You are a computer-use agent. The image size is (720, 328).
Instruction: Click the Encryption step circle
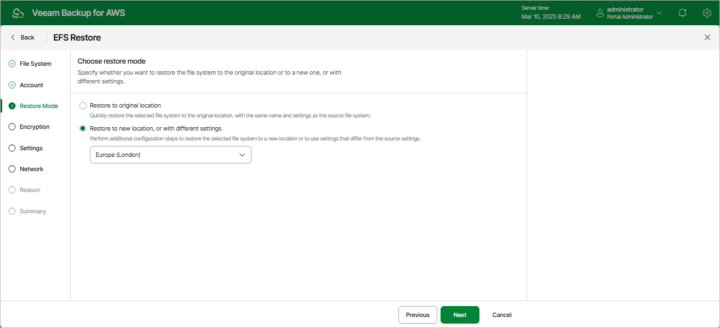point(12,127)
